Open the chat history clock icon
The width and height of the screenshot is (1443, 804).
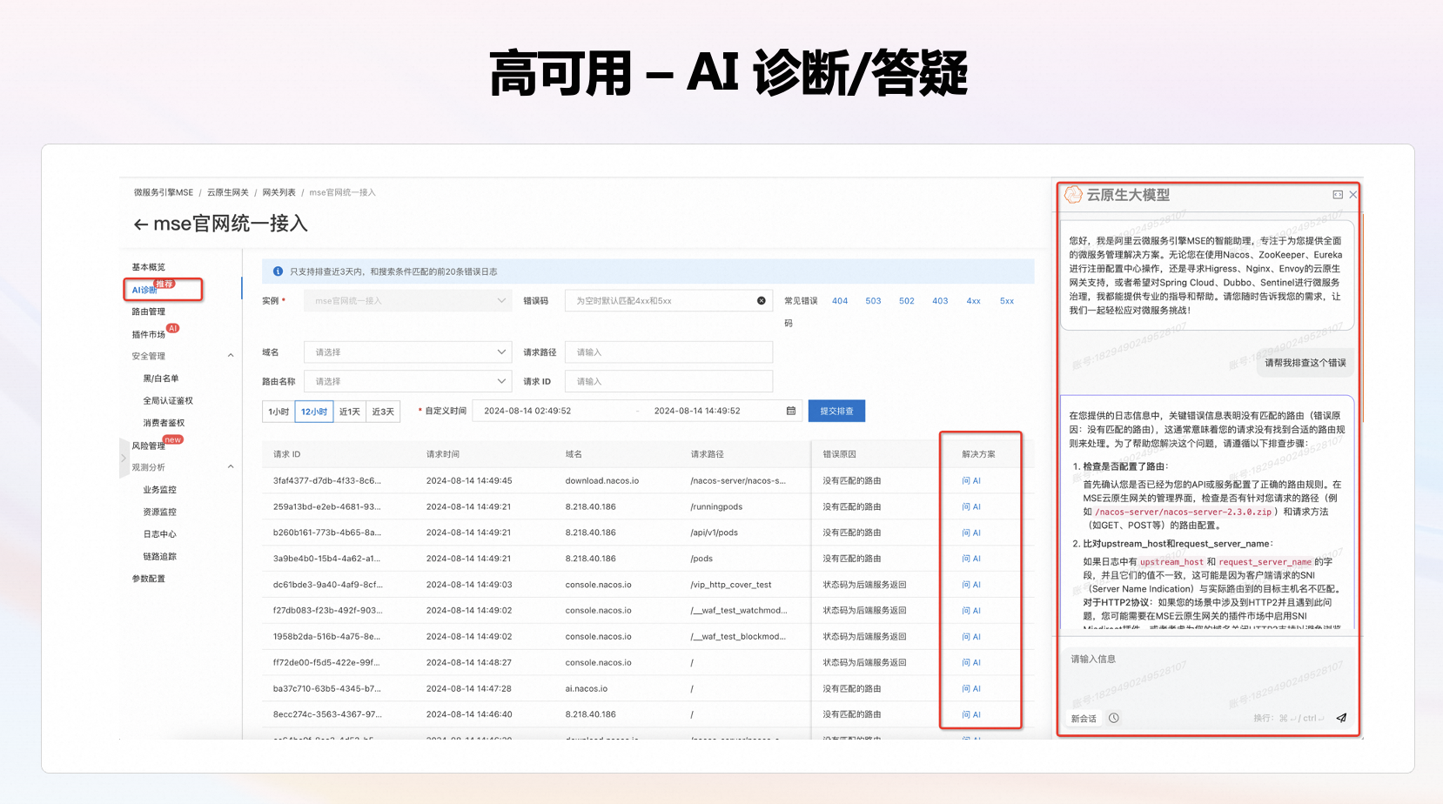coord(1114,718)
